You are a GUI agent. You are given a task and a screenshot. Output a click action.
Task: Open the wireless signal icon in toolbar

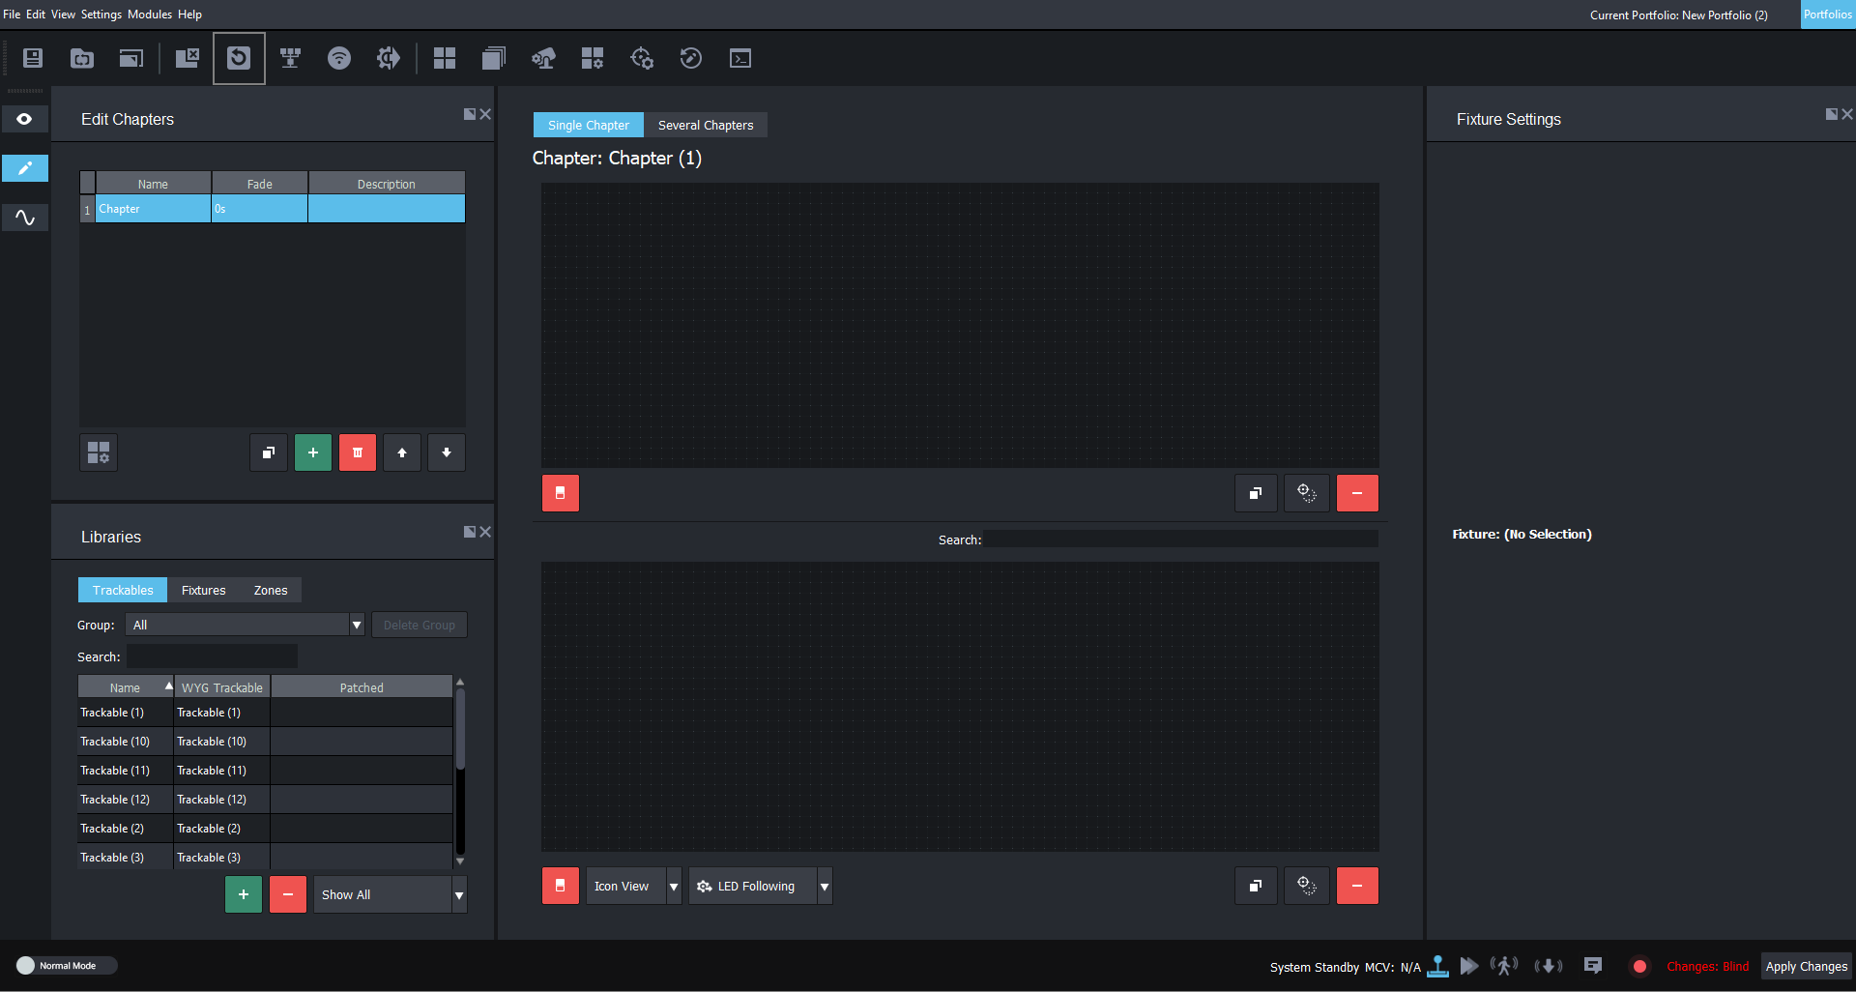click(x=339, y=58)
